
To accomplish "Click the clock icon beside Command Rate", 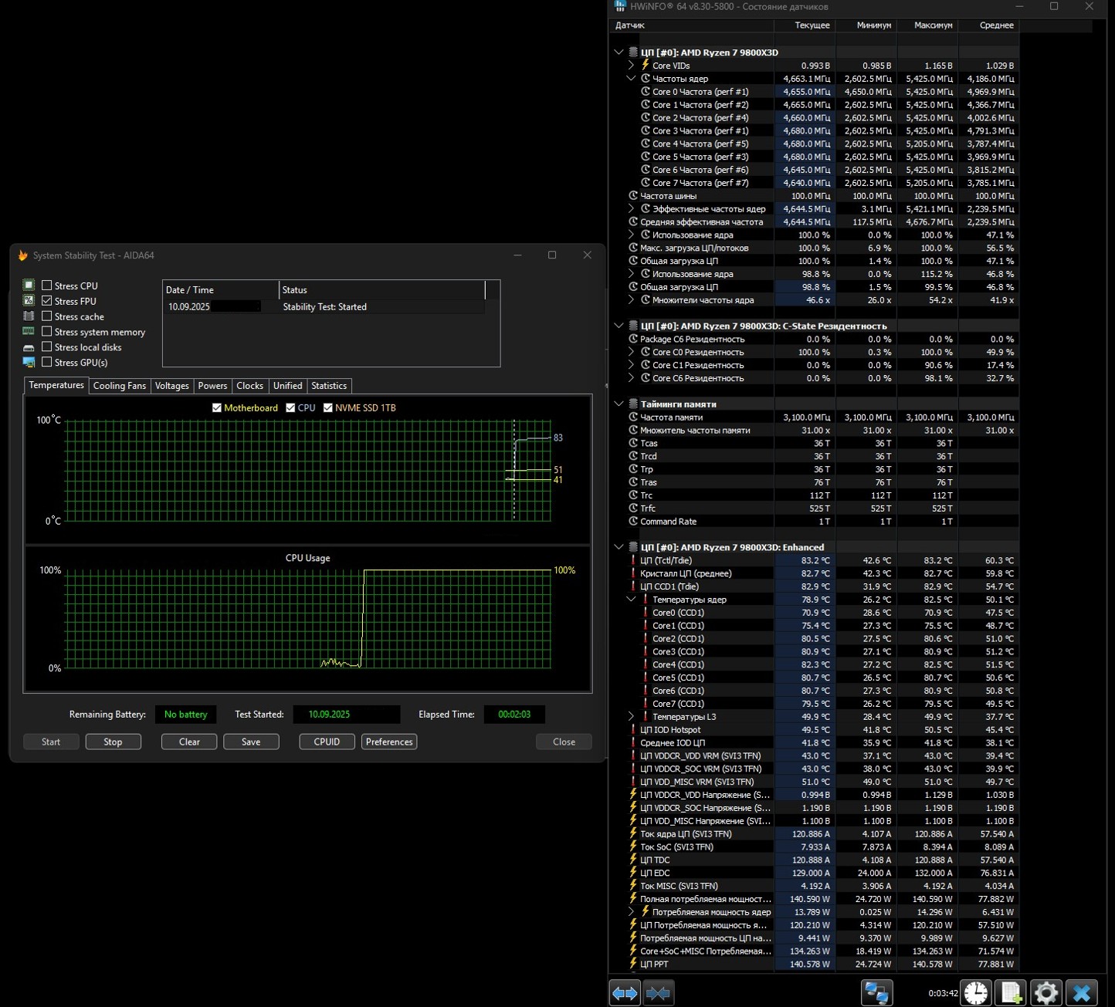I will pyautogui.click(x=633, y=522).
